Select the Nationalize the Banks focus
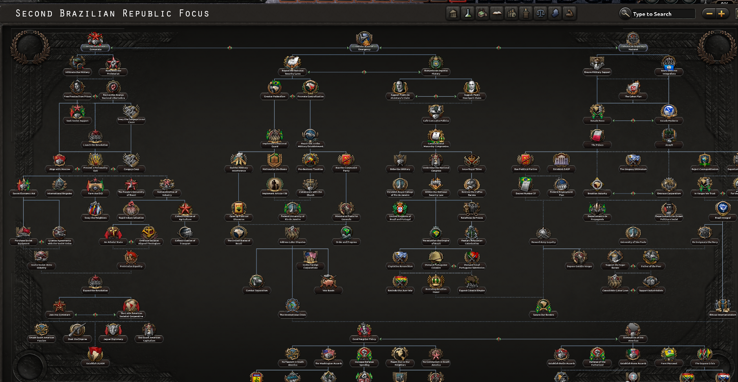Viewport: 738px width, 382px height. tap(275, 163)
